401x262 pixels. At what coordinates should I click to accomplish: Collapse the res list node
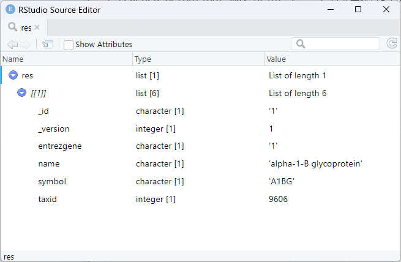pyautogui.click(x=13, y=75)
